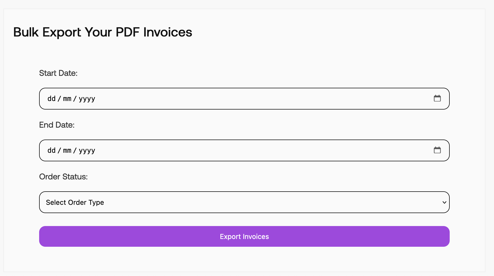Click the Export Invoices button
Viewport: 494px width, 276px height.
(x=244, y=236)
